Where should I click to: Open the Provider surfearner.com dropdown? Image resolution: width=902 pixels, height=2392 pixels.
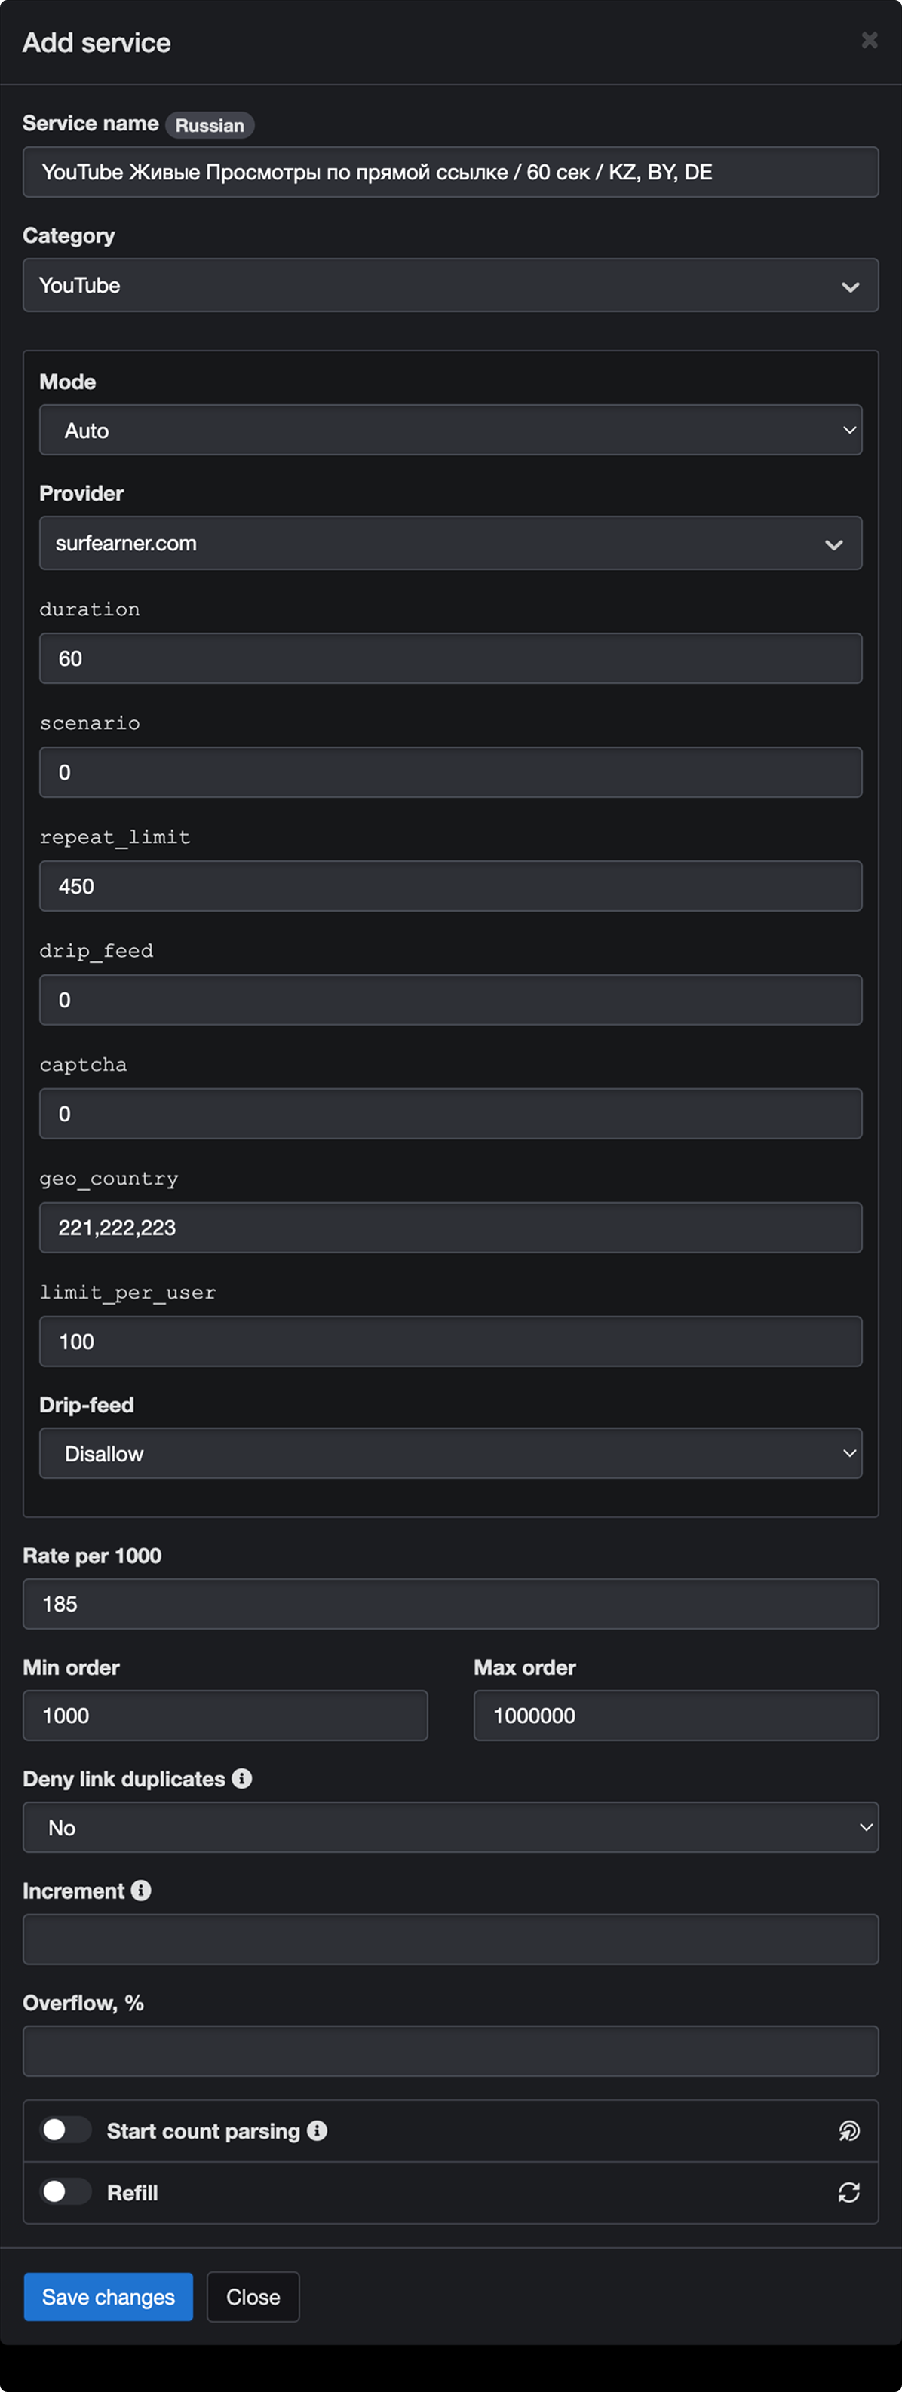pos(450,543)
